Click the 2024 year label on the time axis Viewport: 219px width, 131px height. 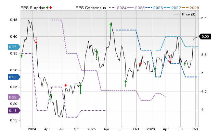click(x=32, y=129)
